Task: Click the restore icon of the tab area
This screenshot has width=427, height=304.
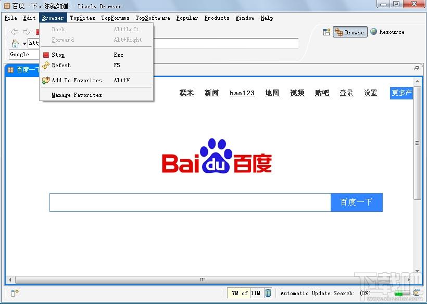Action: point(417,68)
